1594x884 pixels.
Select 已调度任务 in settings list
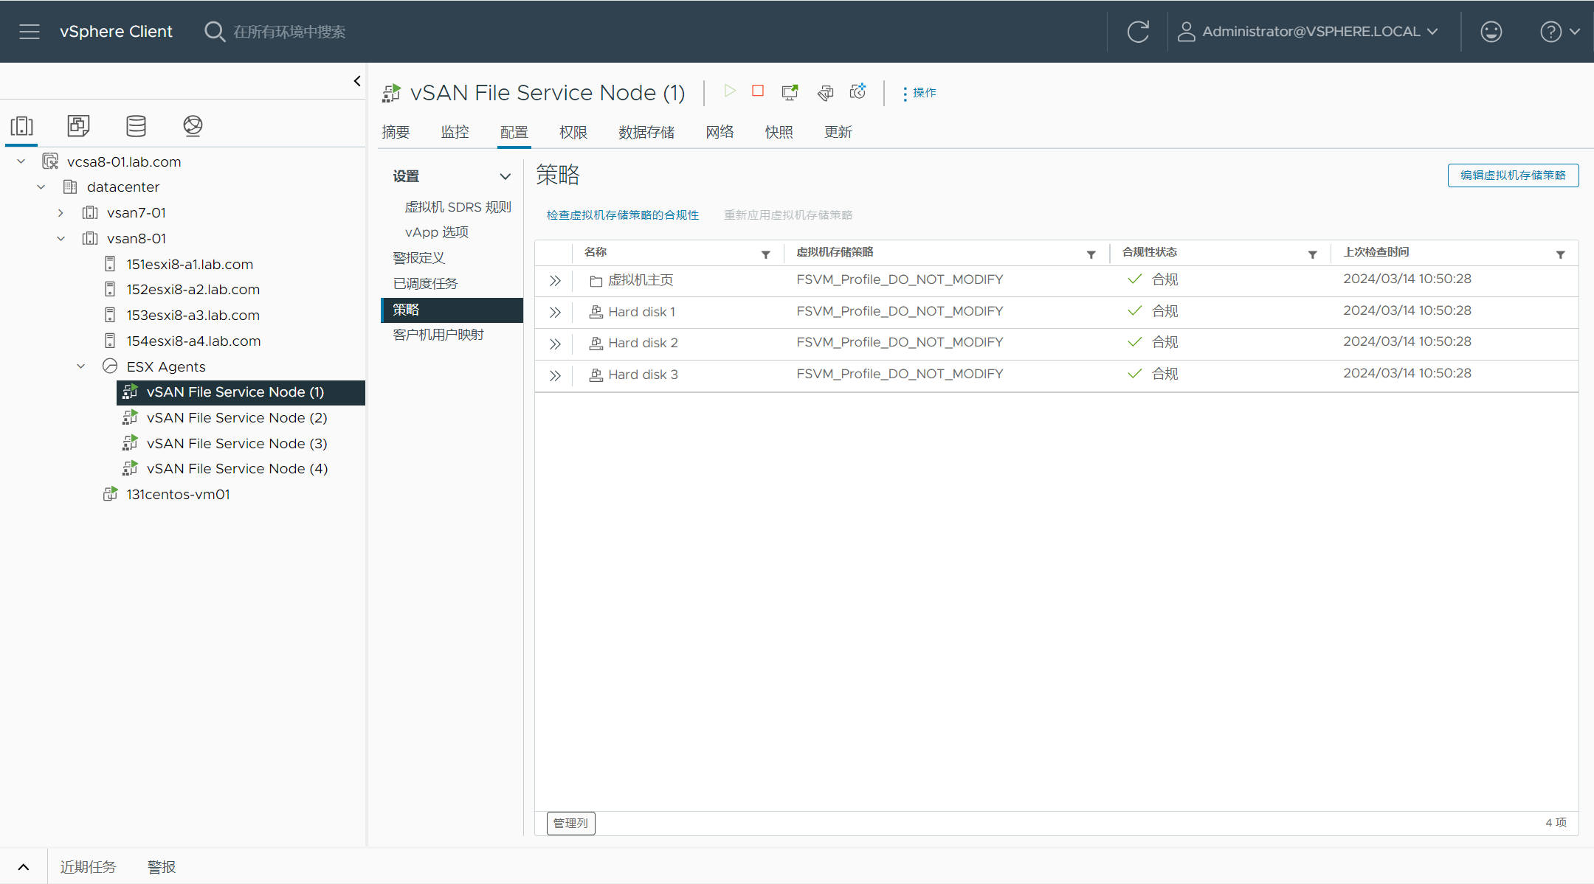pyautogui.click(x=425, y=284)
